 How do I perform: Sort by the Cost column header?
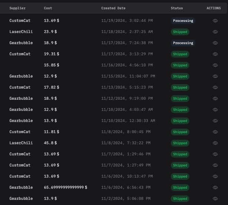point(48,8)
